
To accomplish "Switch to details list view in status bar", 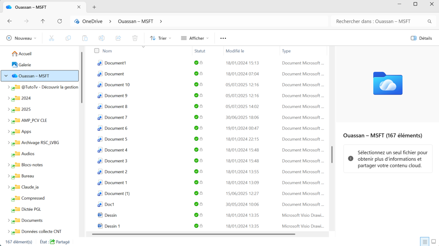I will coord(425,241).
